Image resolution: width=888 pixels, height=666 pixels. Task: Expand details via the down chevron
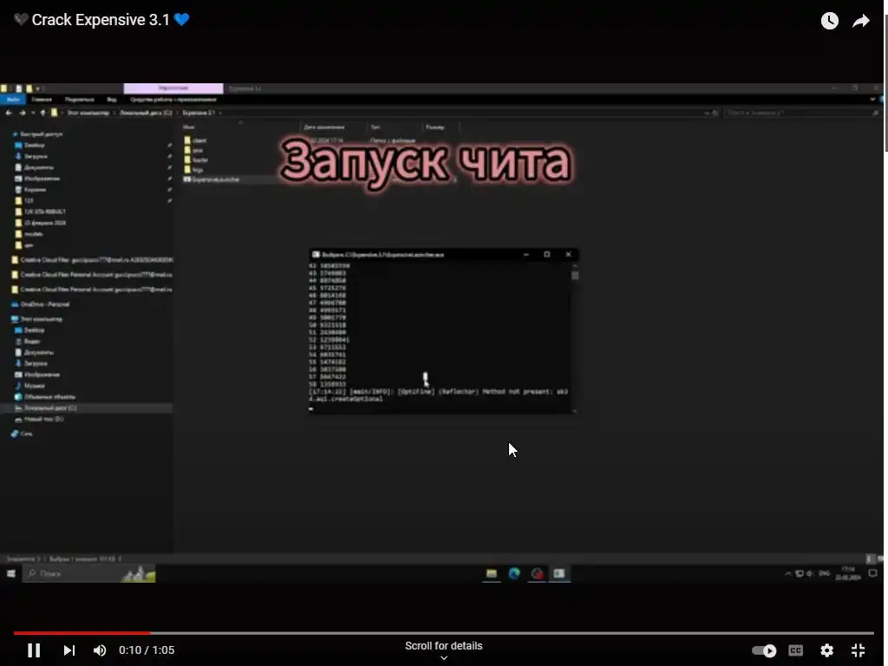pos(444,658)
